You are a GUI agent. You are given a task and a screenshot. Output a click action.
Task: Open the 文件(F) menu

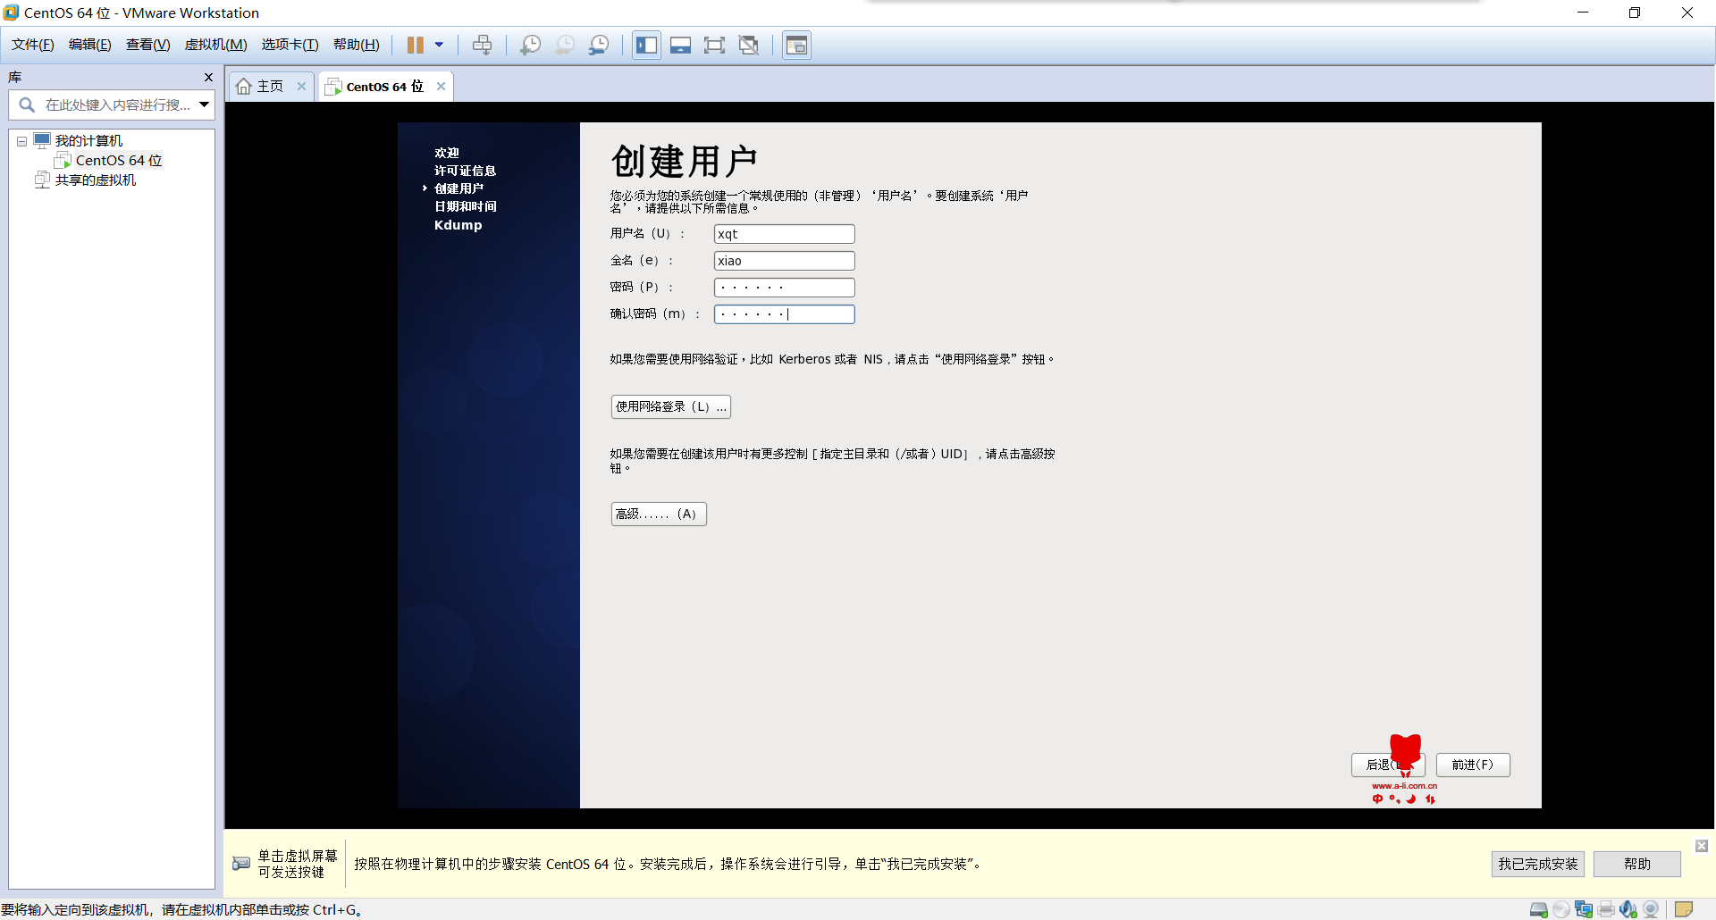[x=33, y=45]
